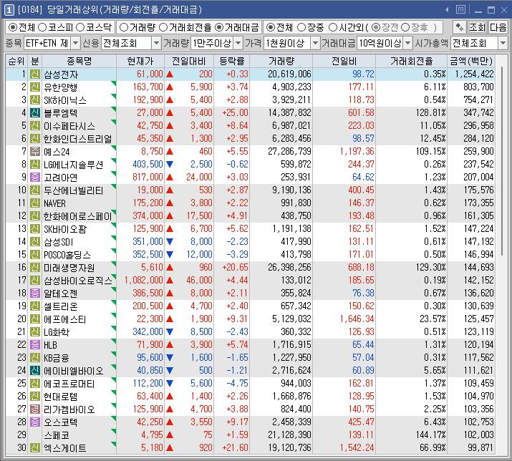Click the 신 badge icon for 엑스게이트

coord(35,448)
